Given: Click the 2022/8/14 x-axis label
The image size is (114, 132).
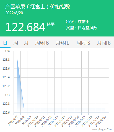Looking at the screenshot, I should pyautogui.click(x=60, y=121).
